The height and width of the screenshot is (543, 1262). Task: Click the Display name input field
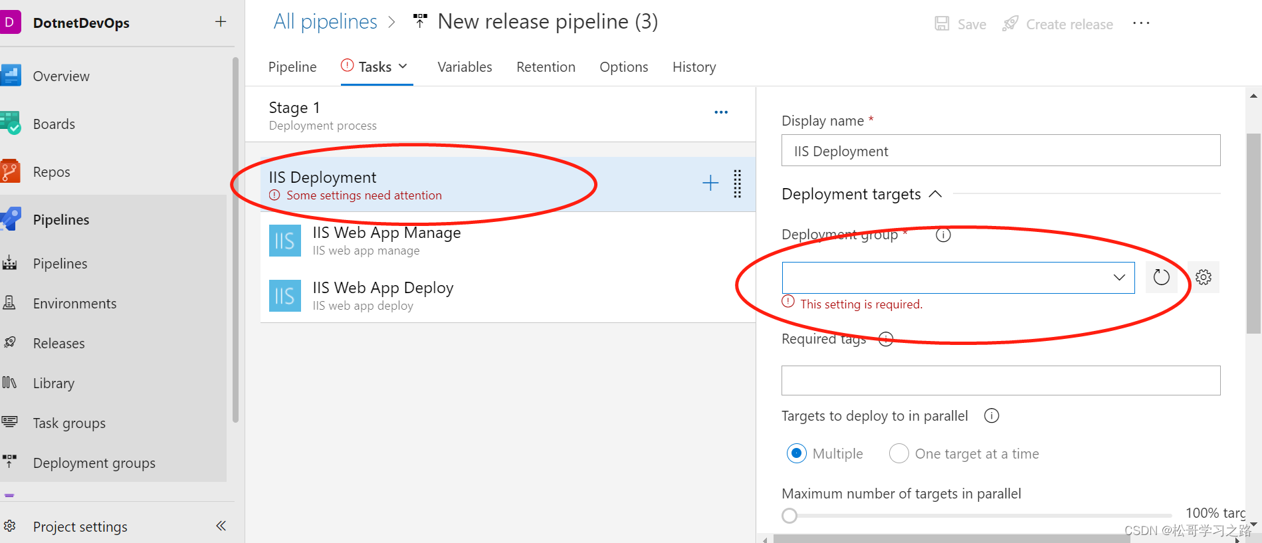coord(1001,151)
